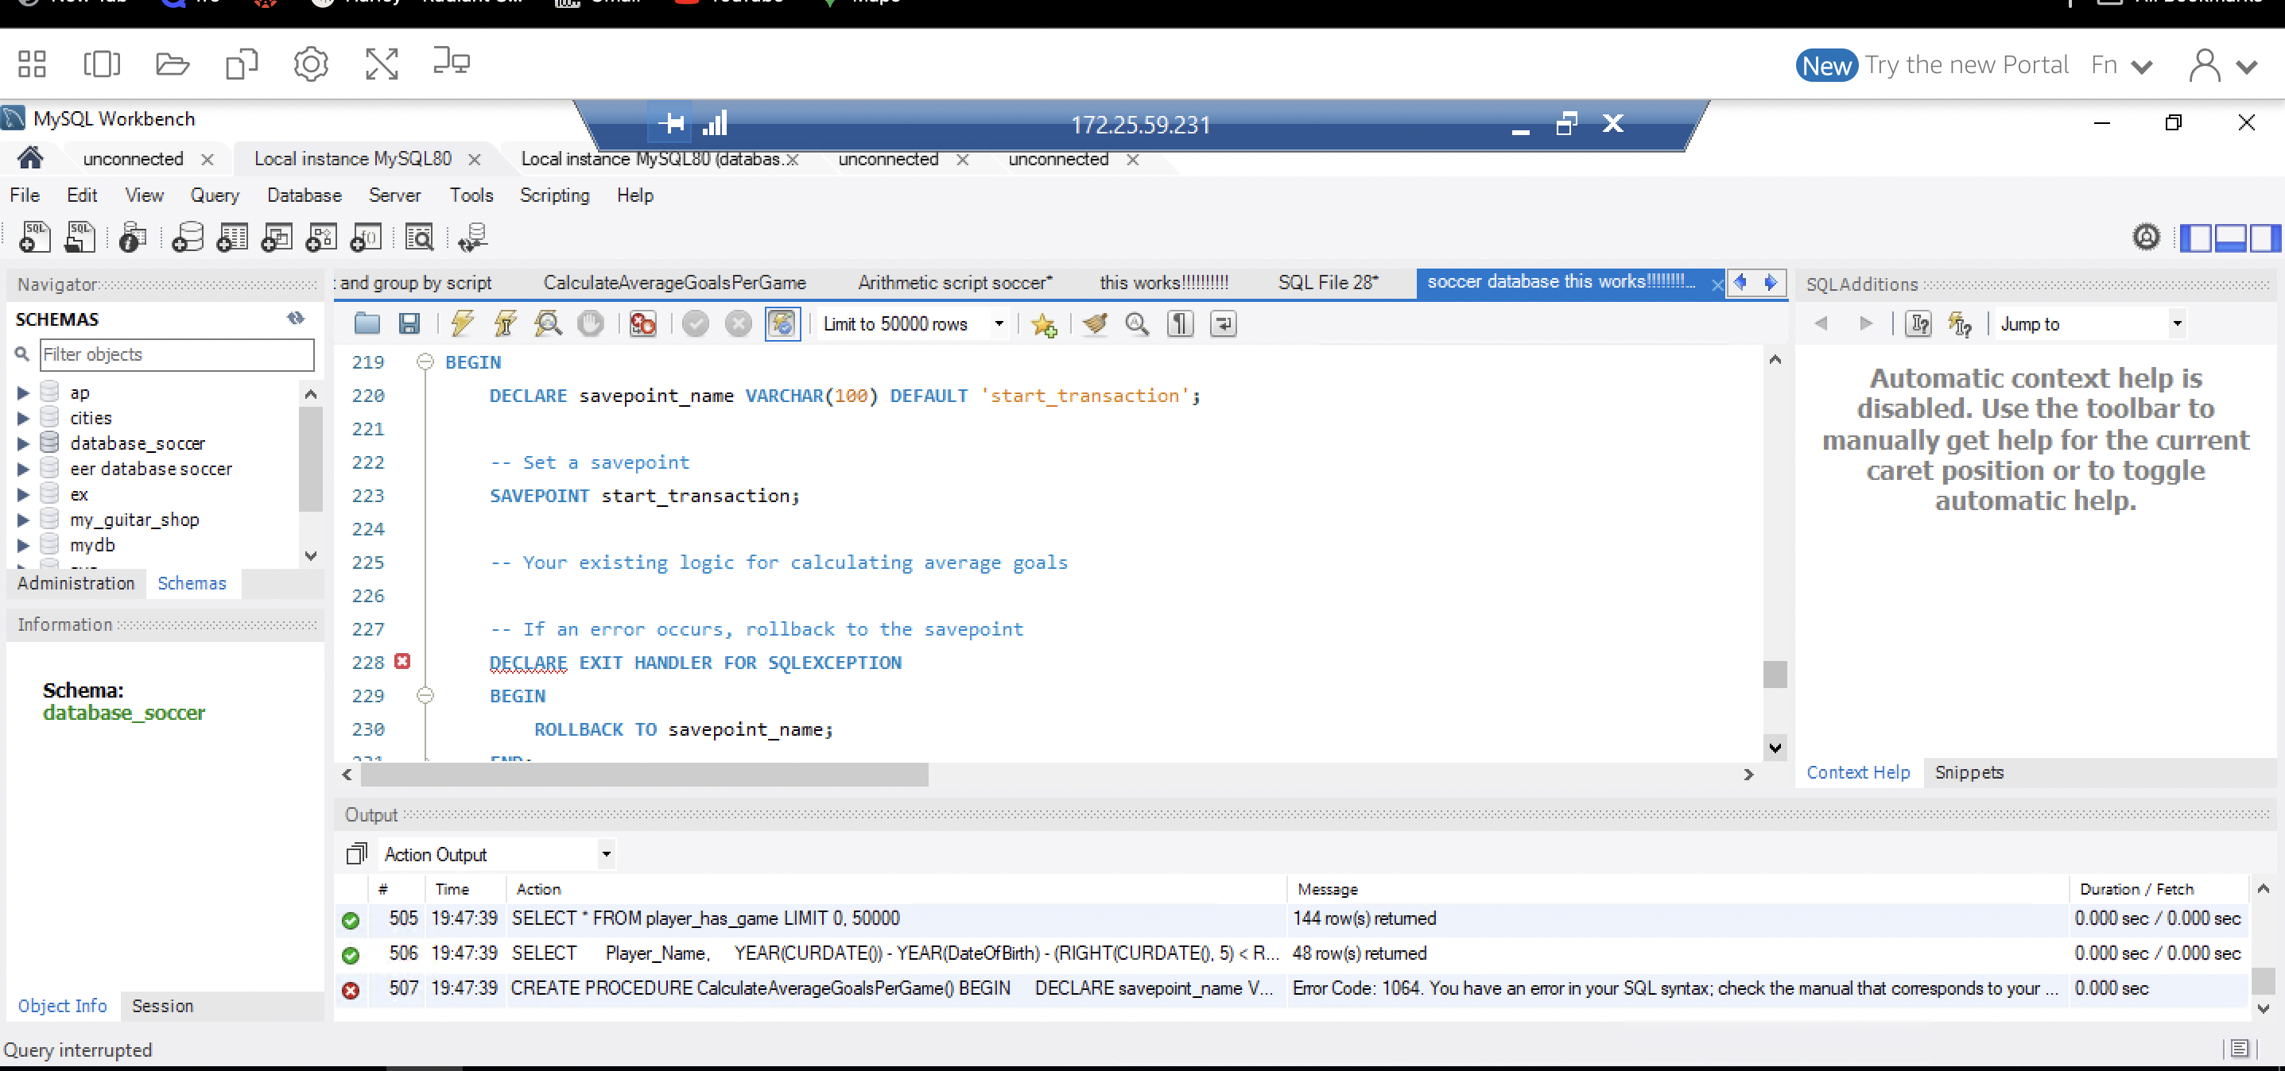Toggle word wrap in the SQL editor
Viewport: 2285px width, 1071px height.
click(x=1222, y=323)
